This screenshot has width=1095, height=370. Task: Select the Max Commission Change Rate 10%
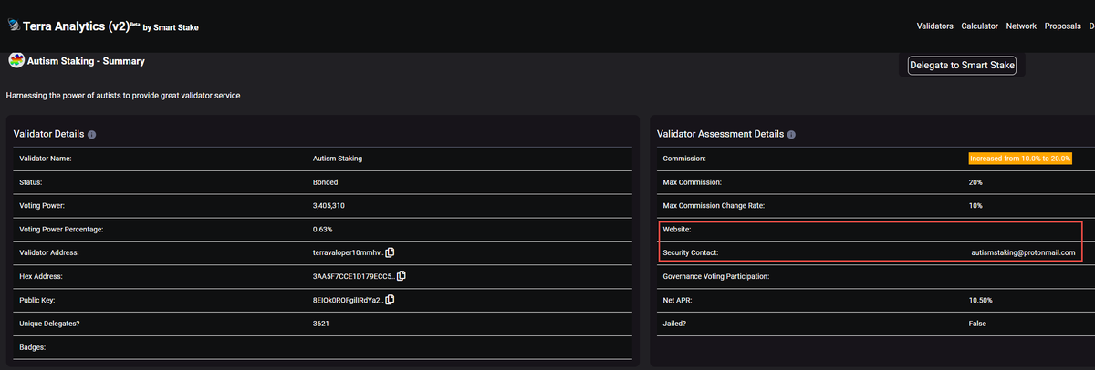click(975, 206)
